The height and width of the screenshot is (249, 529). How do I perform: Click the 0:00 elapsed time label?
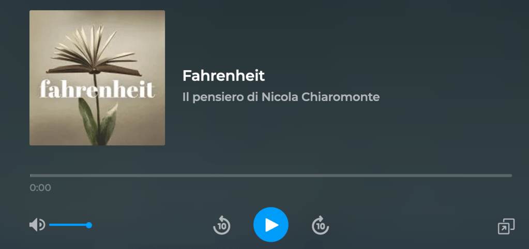coord(40,188)
